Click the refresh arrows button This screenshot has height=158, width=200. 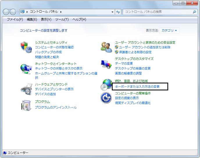(x=118, y=12)
